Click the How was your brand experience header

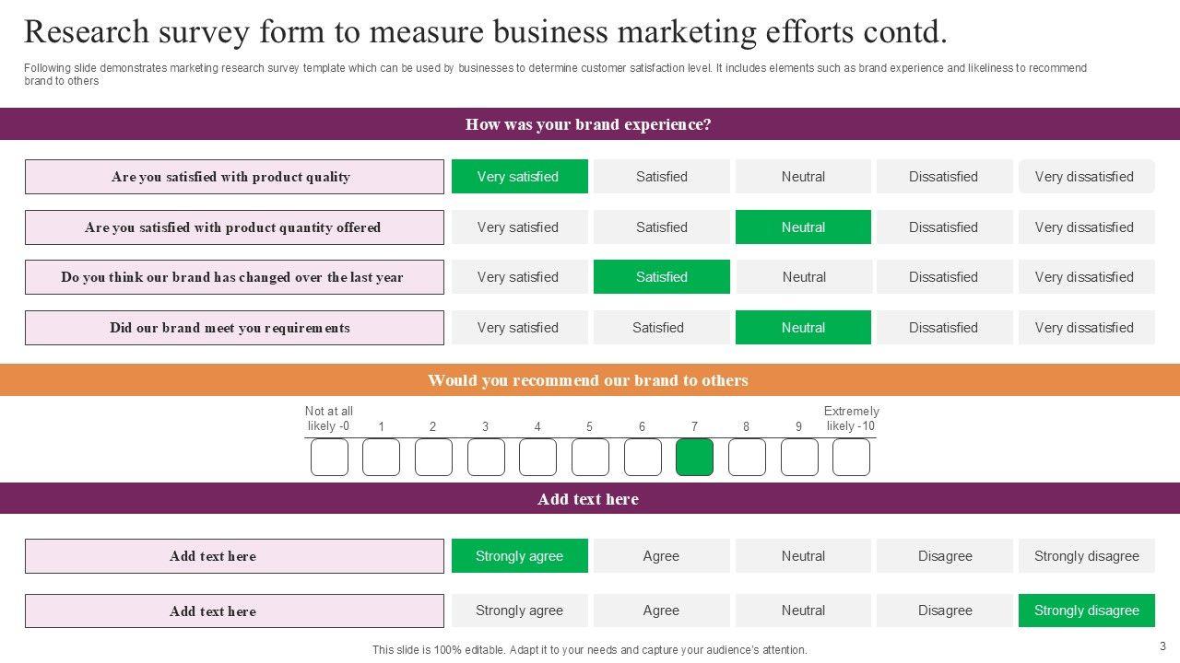(588, 124)
